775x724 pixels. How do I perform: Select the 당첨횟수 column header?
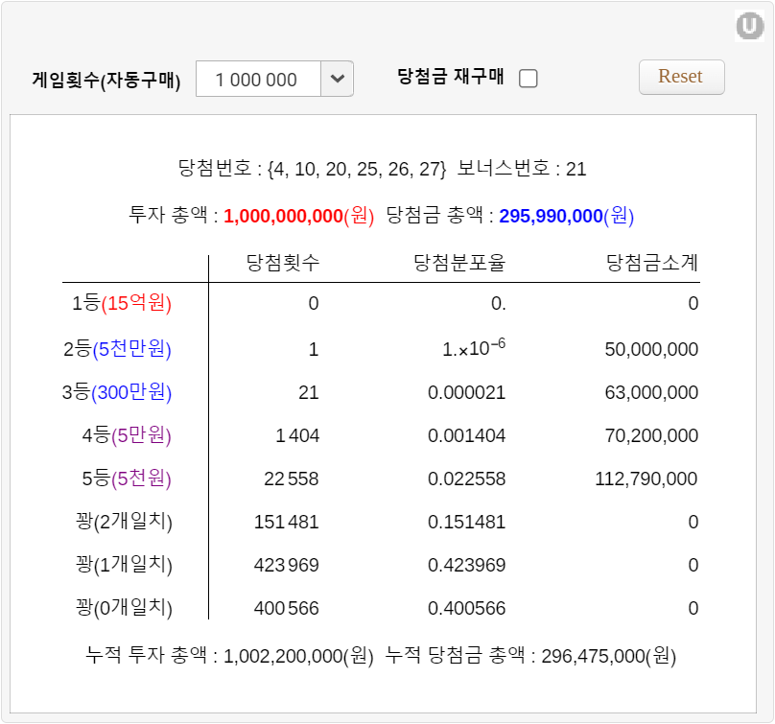[x=283, y=263]
